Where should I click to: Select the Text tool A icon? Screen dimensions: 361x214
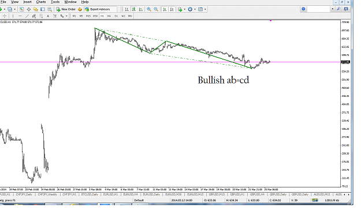pos(48,16)
